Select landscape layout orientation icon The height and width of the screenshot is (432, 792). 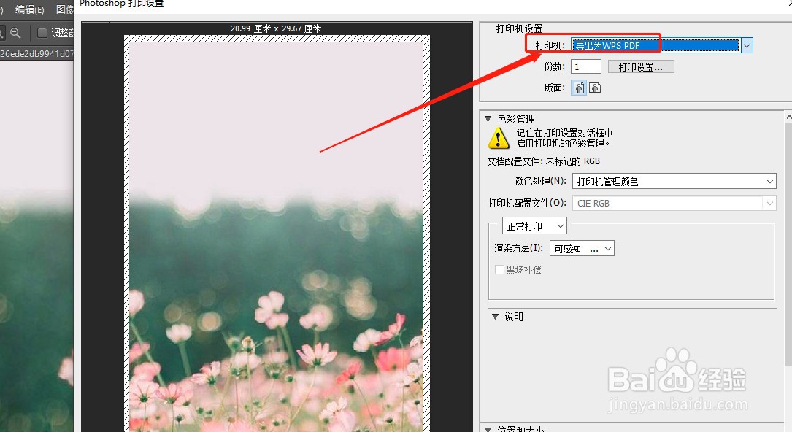click(x=595, y=88)
